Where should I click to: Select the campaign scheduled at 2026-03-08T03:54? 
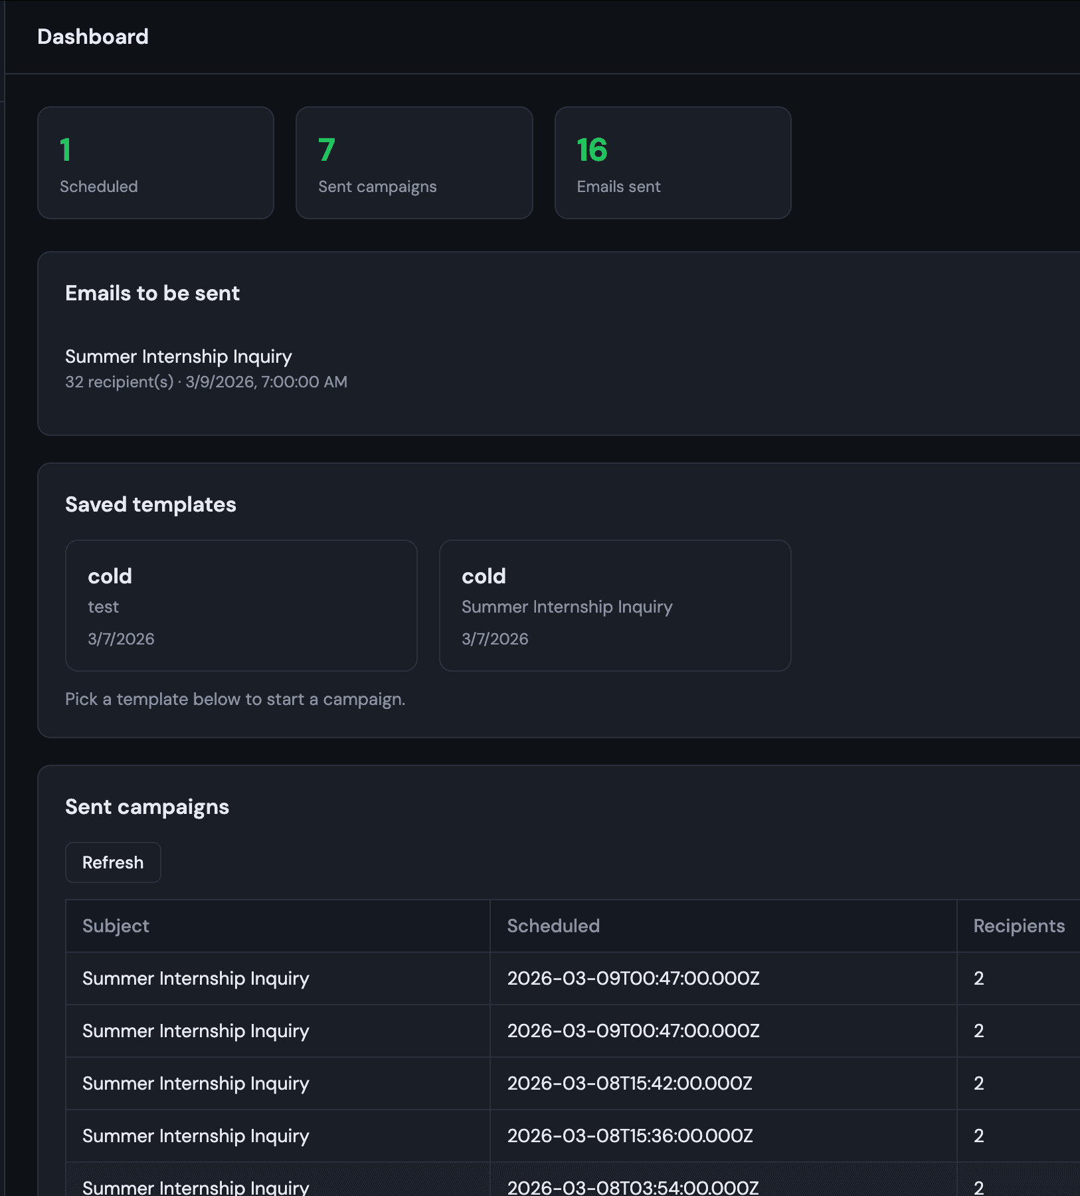tap(632, 1187)
